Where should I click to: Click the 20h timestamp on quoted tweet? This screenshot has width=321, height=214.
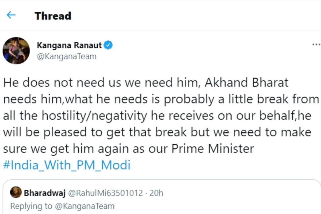pyautogui.click(x=156, y=193)
